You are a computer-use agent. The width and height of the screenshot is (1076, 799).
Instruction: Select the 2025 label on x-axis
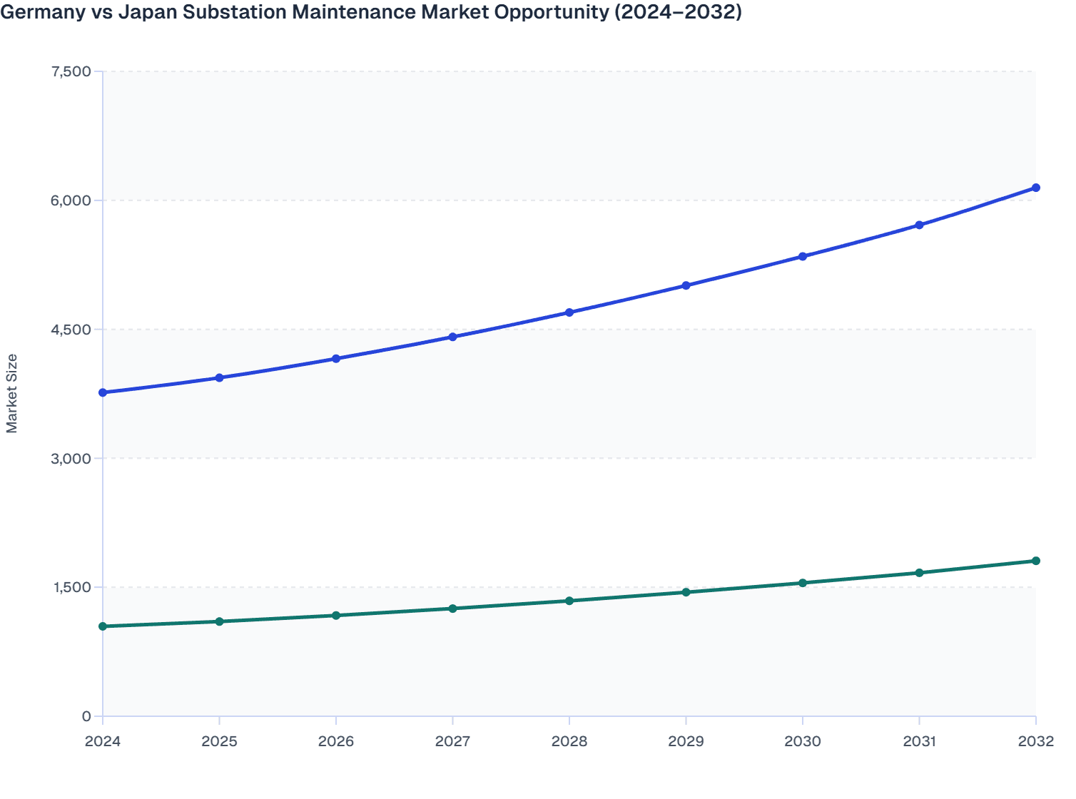coord(219,742)
